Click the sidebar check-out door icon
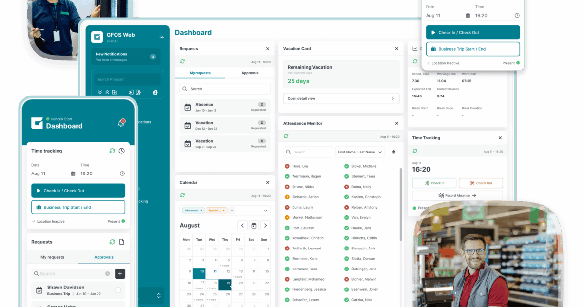 coord(138,92)
